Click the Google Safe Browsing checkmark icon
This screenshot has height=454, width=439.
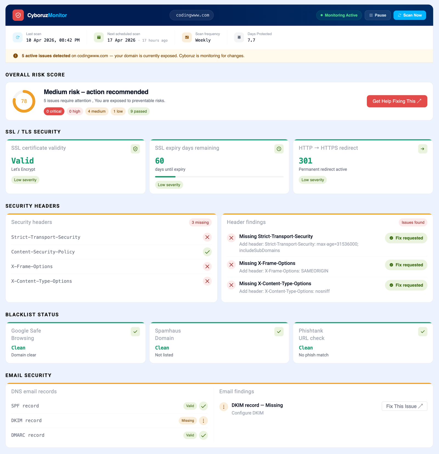click(x=135, y=332)
